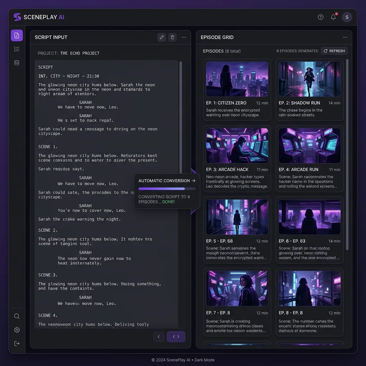Click the logout icon in sidebar
Image resolution: width=366 pixels, height=366 pixels.
[x=17, y=343]
